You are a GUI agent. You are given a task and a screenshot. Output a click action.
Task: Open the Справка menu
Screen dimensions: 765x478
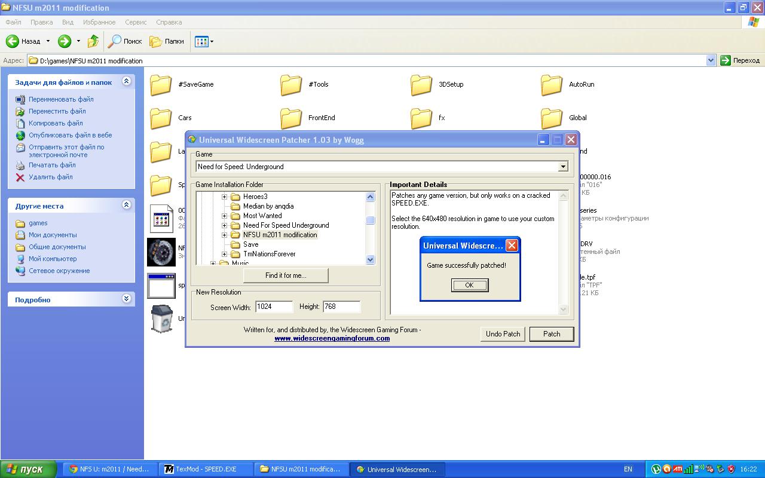[169, 22]
